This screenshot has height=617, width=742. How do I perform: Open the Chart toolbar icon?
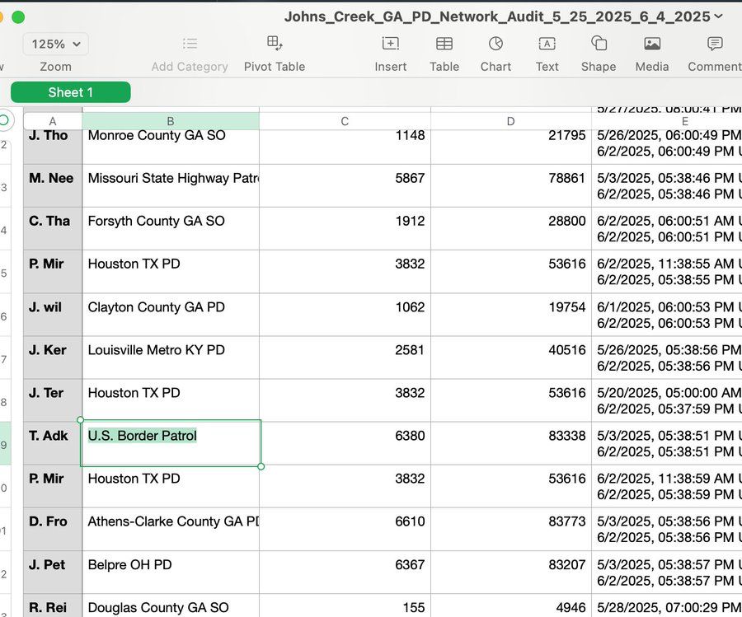coord(495,44)
